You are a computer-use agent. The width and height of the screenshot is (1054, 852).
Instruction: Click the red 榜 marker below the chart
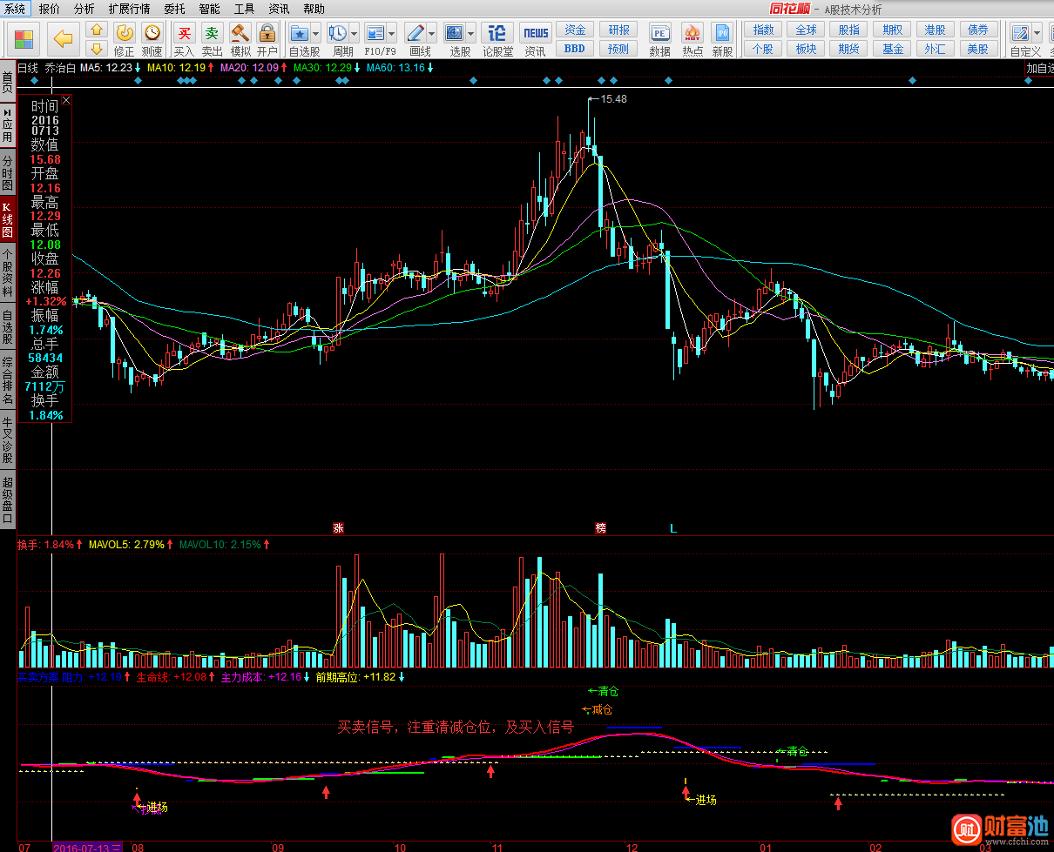[600, 527]
